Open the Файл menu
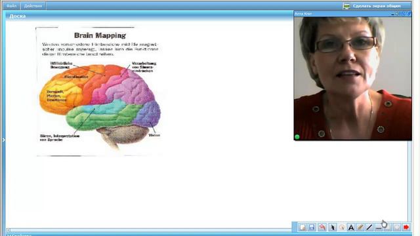Viewport: 420px width, 236px height. [12, 6]
